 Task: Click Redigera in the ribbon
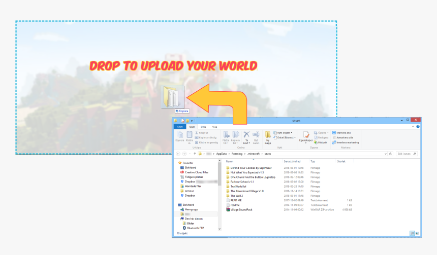pyautogui.click(x=321, y=138)
